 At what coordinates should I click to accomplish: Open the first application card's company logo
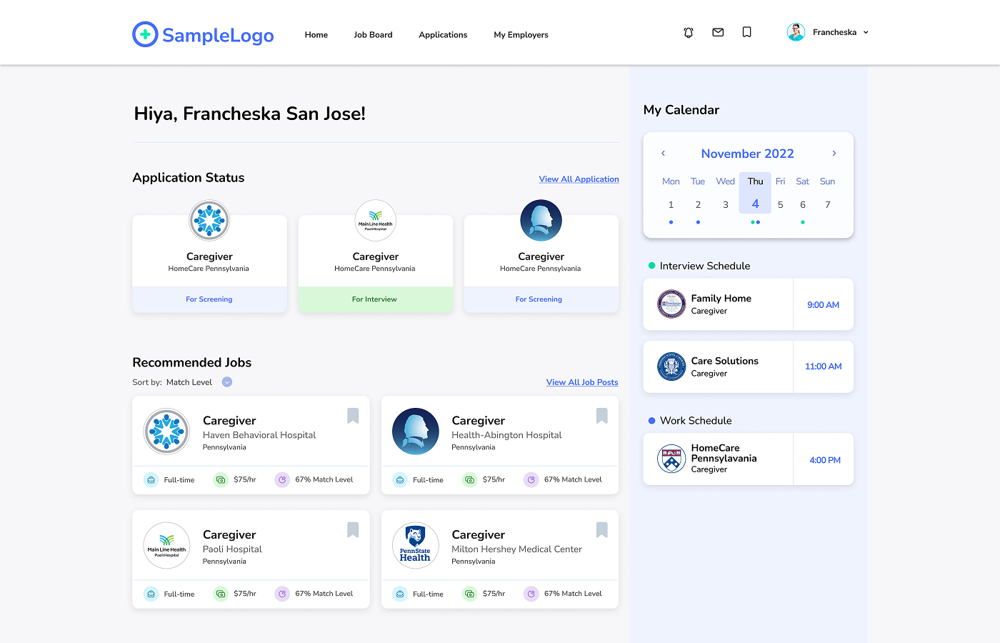(209, 221)
